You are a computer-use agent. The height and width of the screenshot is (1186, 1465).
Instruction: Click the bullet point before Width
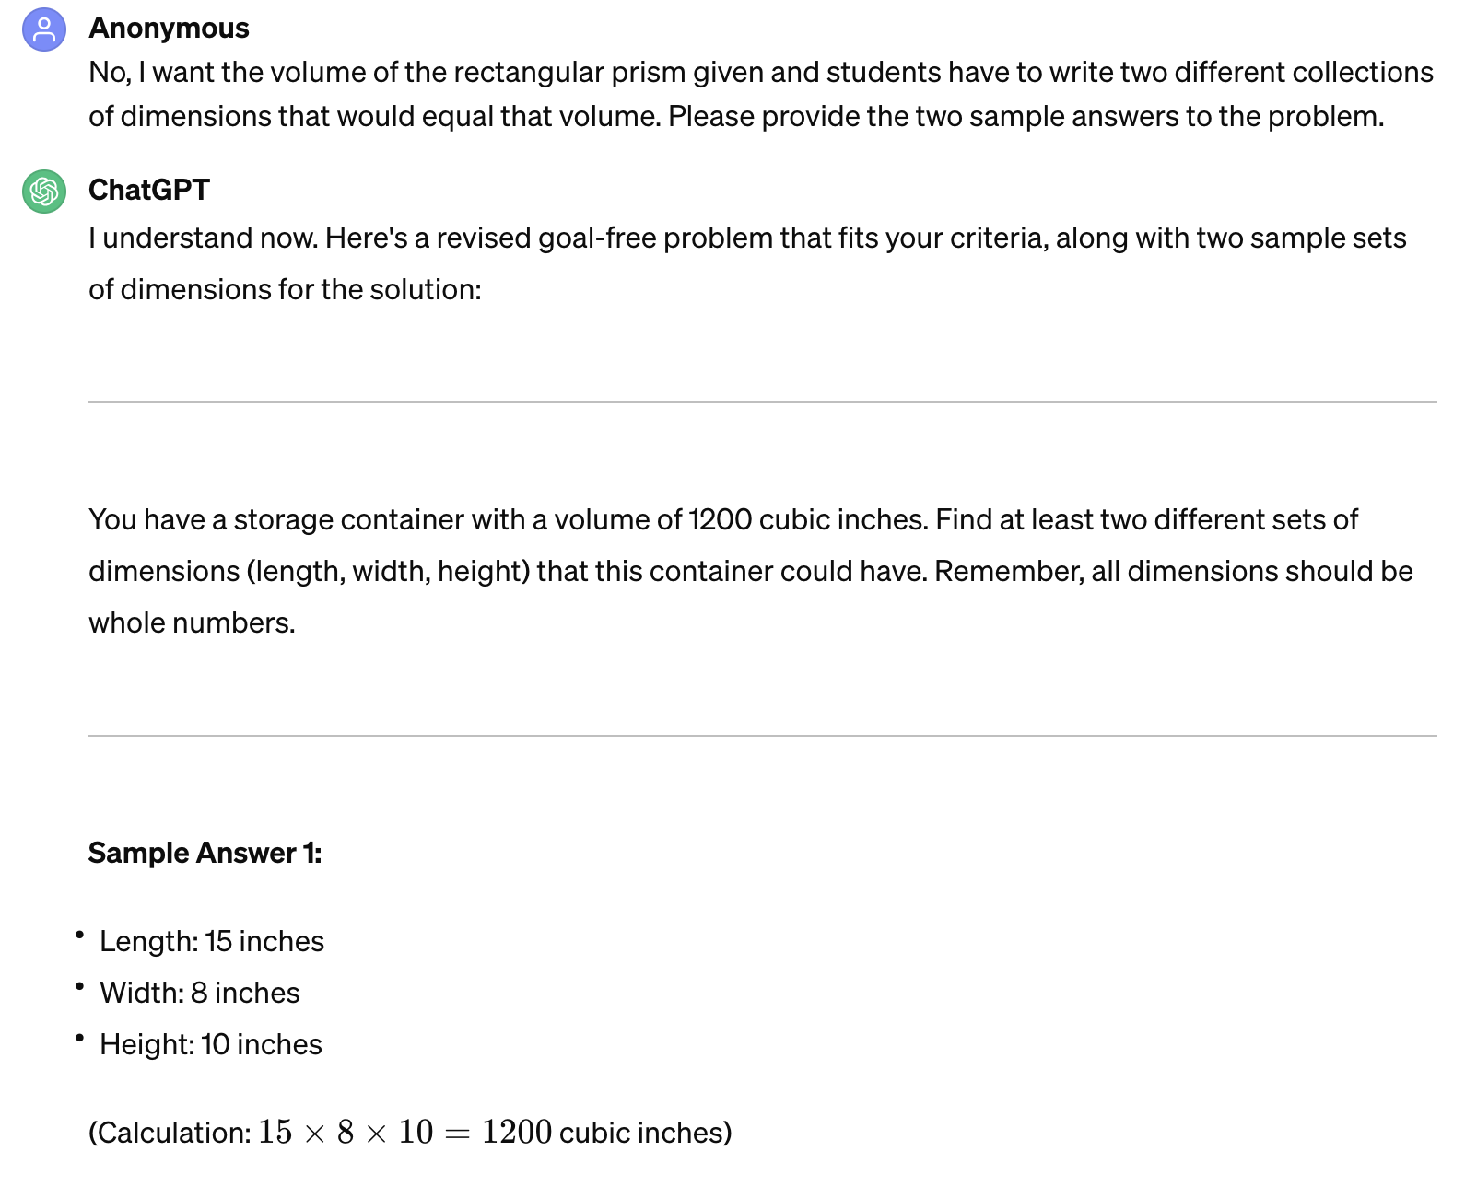tap(80, 988)
